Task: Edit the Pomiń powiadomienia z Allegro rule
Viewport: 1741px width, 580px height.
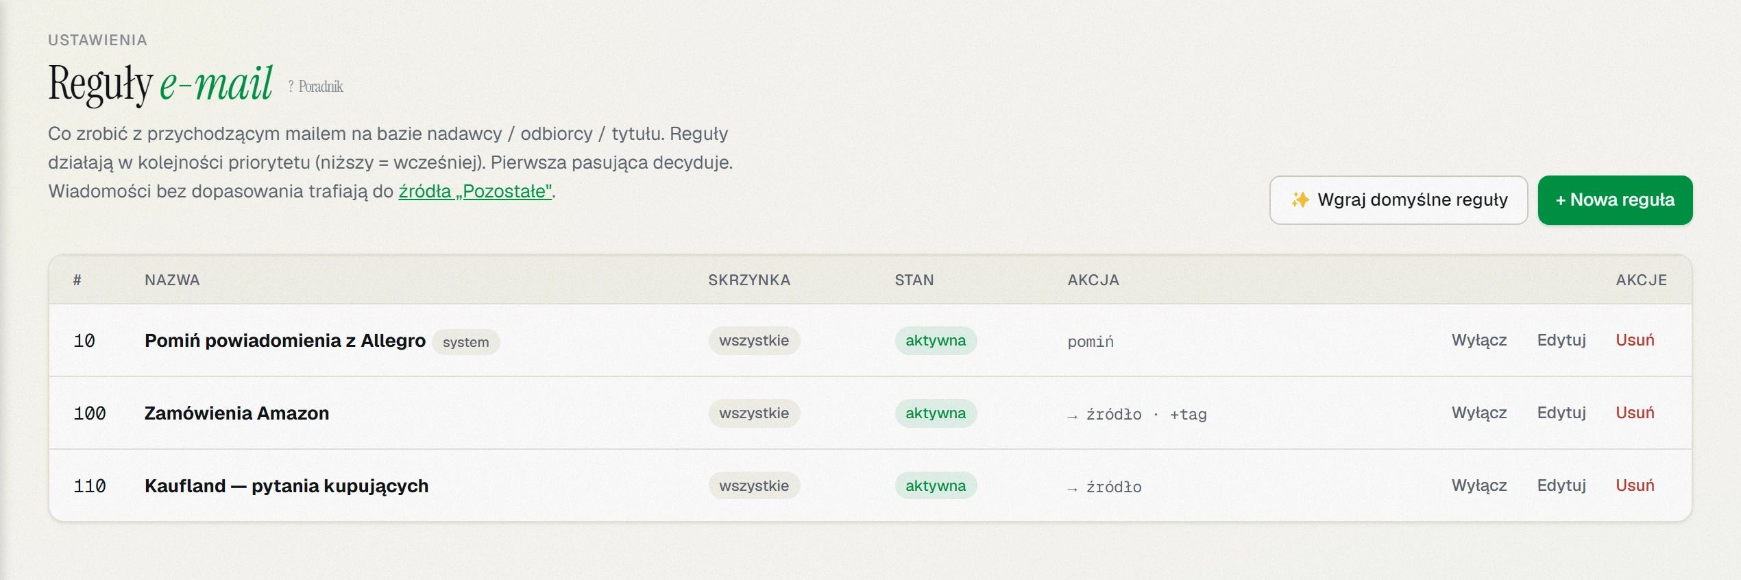Action: [x=1561, y=340]
